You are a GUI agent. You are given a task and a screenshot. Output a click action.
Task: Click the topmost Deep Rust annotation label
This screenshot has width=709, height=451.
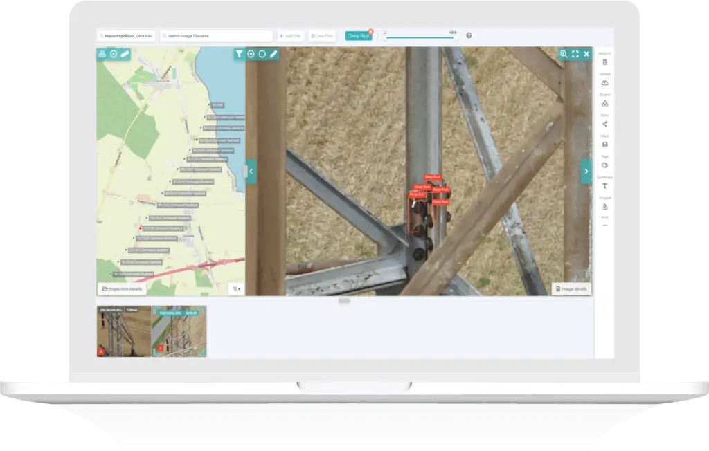[432, 177]
